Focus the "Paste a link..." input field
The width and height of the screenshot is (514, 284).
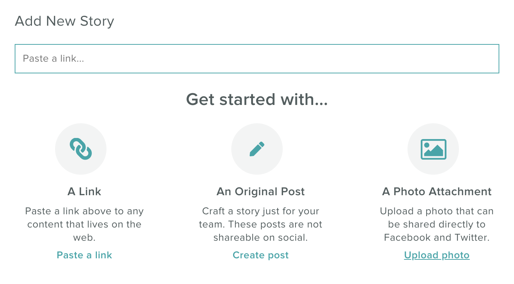click(257, 59)
